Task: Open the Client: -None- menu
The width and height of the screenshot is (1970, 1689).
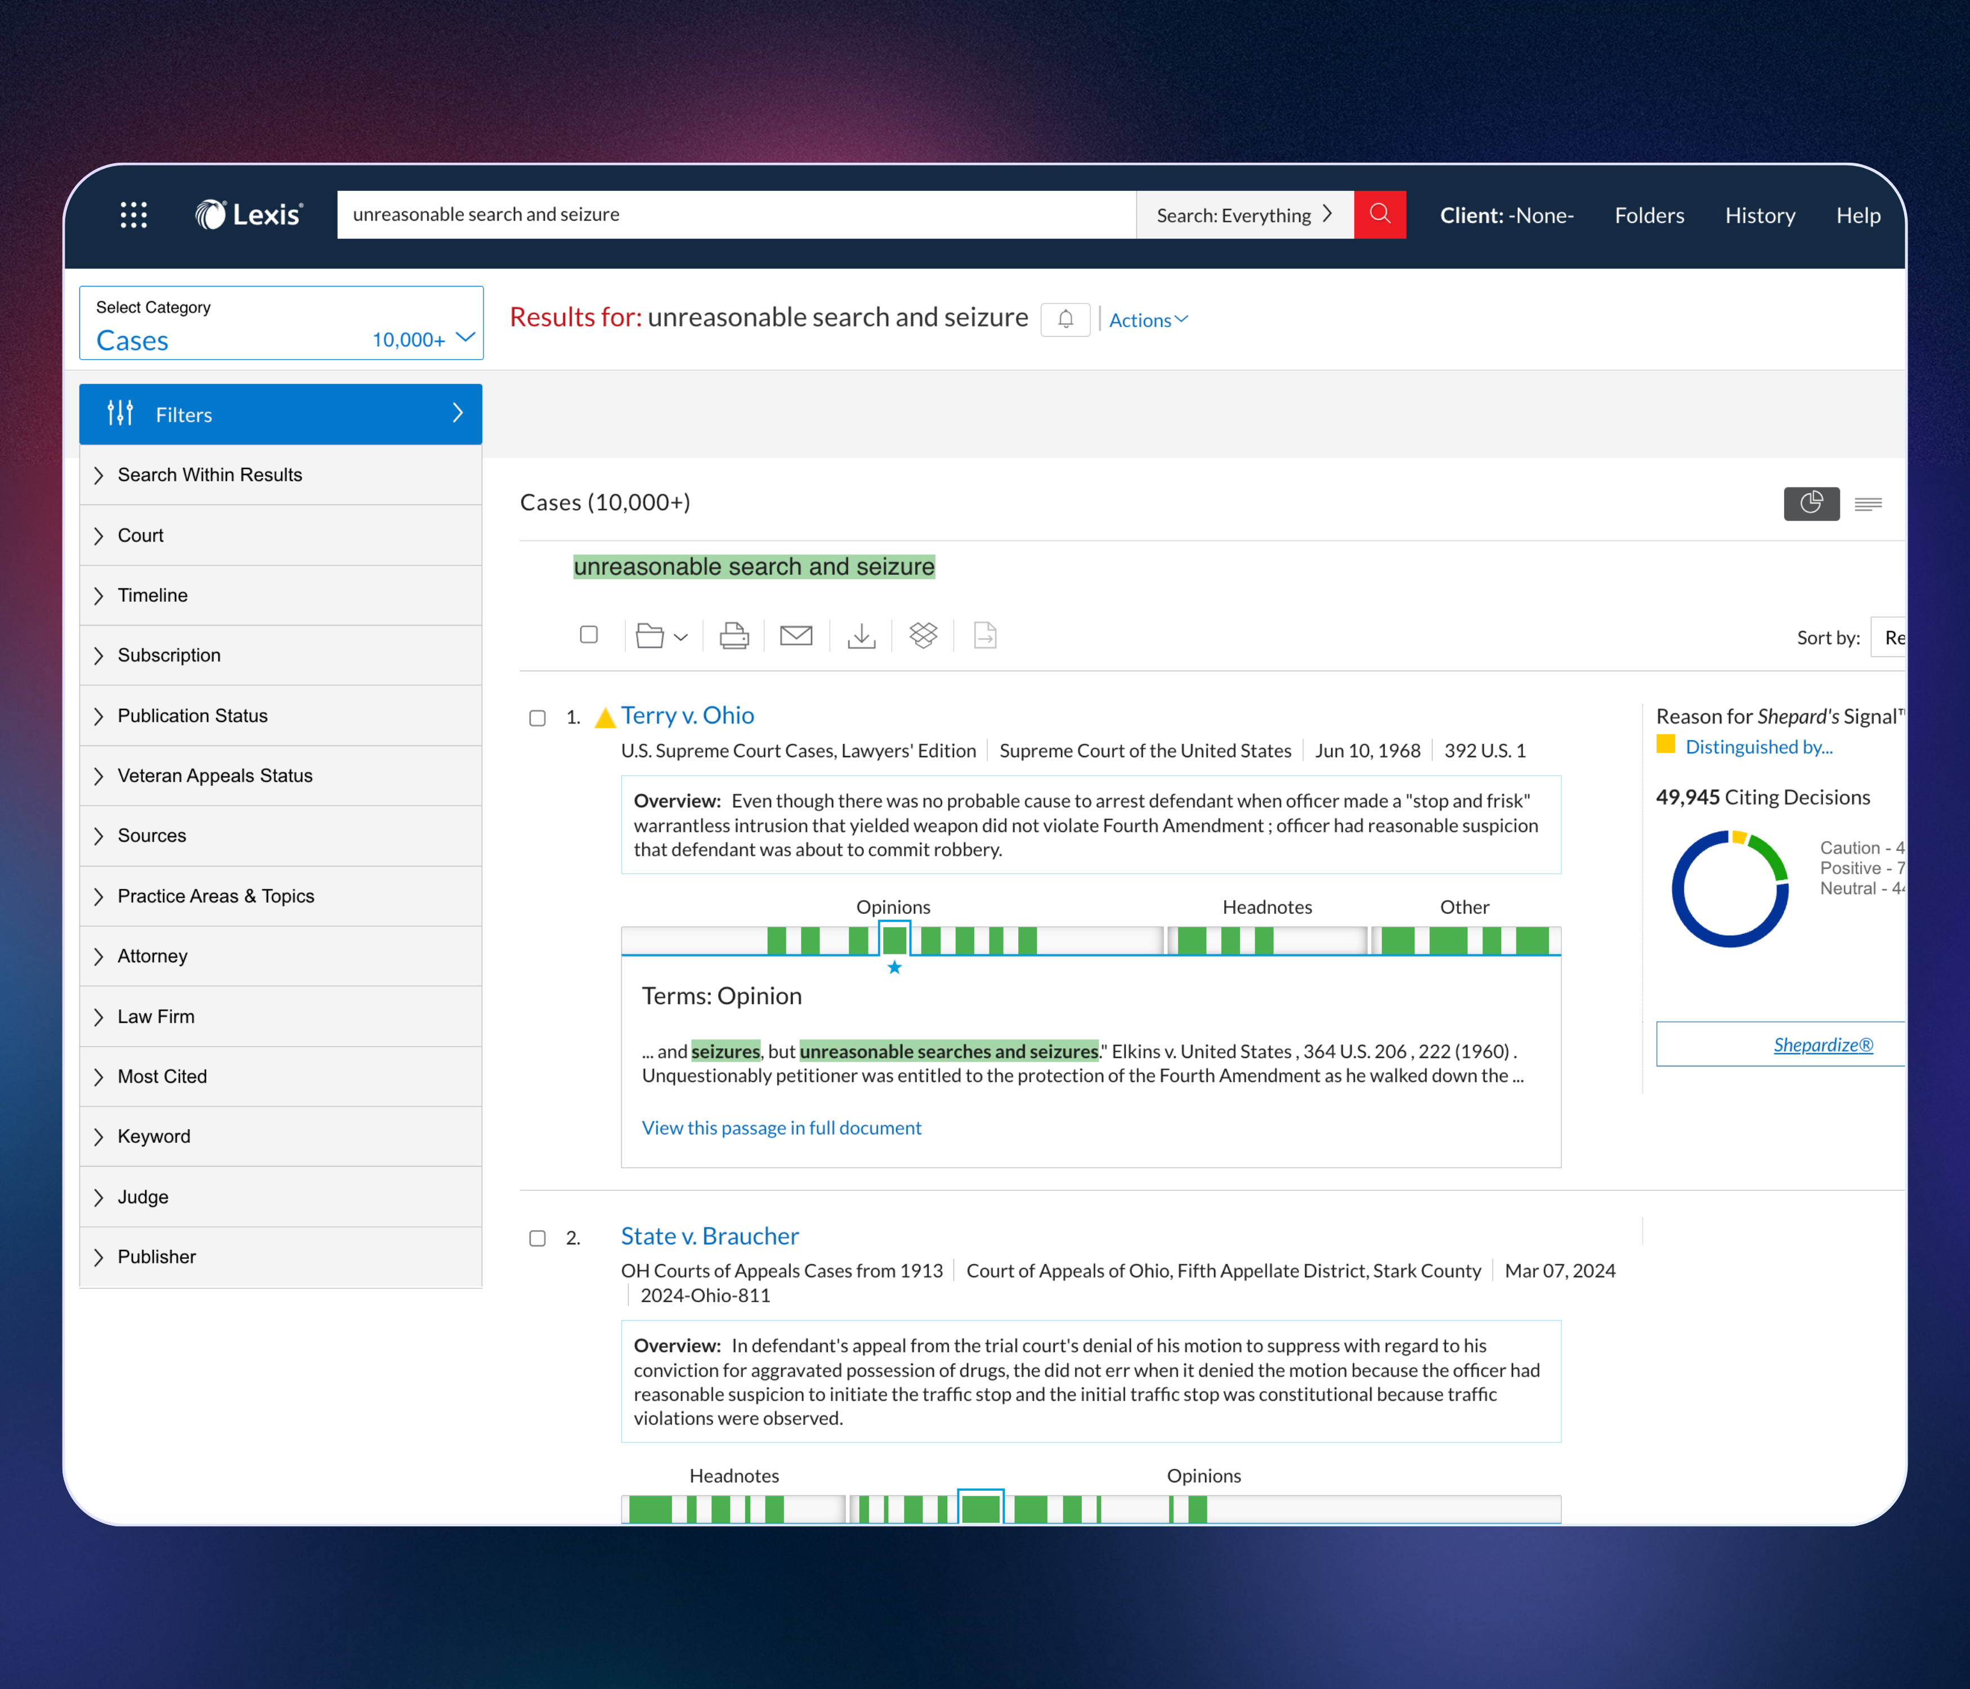Action: click(1507, 216)
